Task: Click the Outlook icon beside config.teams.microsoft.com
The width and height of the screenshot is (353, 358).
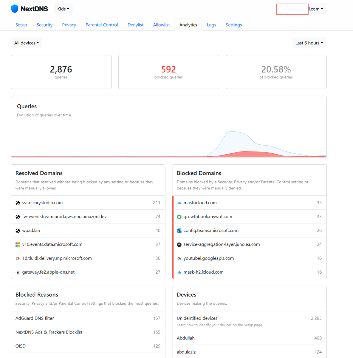Action: (x=179, y=231)
